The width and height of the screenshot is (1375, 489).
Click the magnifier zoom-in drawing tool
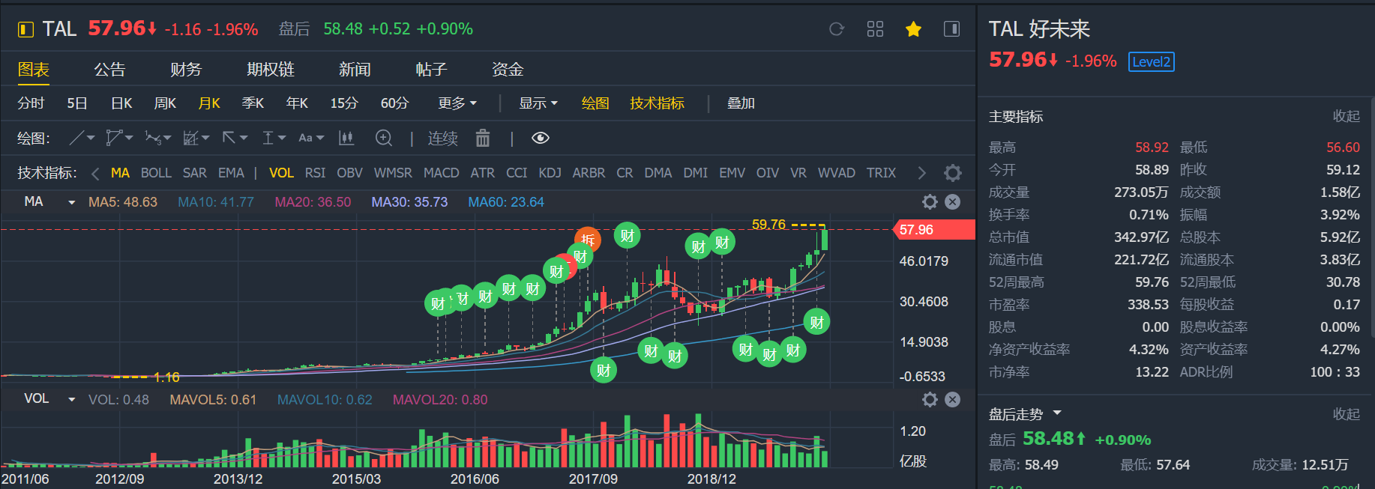point(384,139)
